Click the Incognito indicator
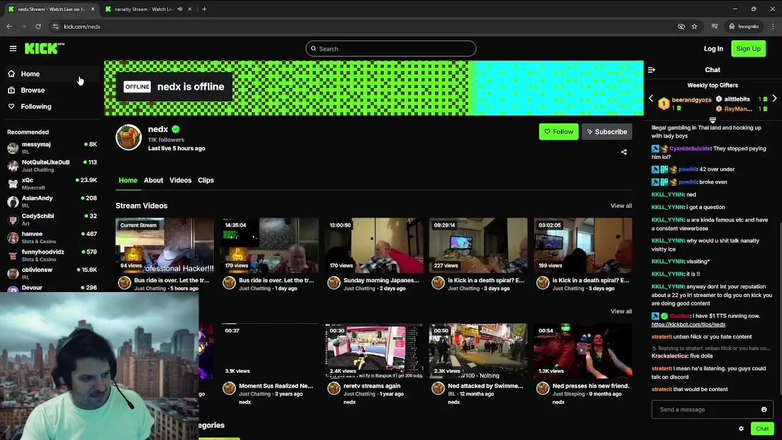This screenshot has width=782, height=440. point(744,26)
